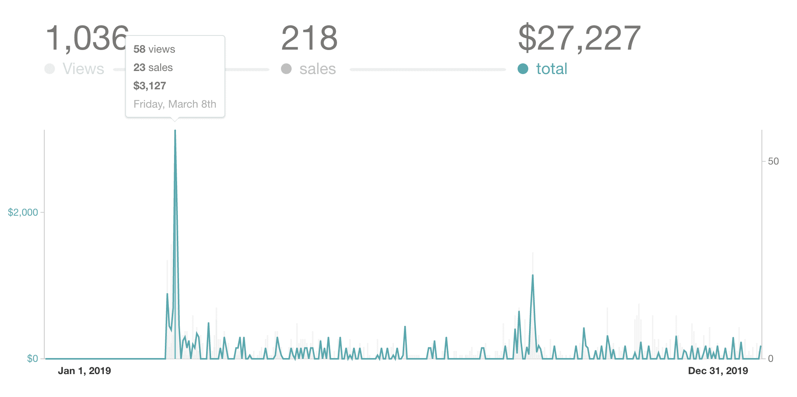Click the Dec 31, 2019 end date
Screen dimensions: 797x397
[718, 371]
